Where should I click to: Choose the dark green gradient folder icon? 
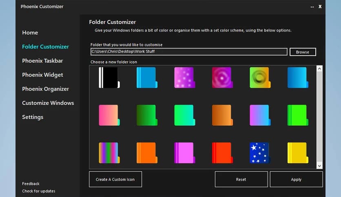147,115
